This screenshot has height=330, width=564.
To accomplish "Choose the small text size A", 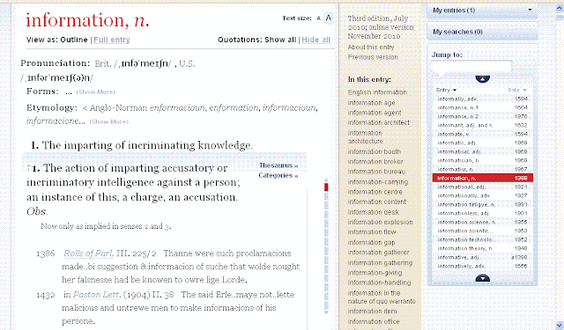I will [318, 18].
